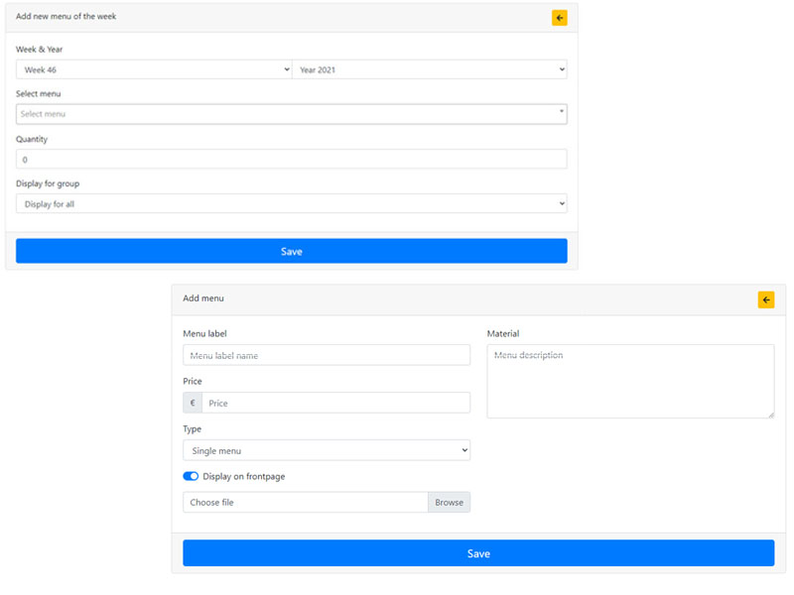Click the Add new menu of the week header
Screen dimensions: 794x595
[x=66, y=17]
